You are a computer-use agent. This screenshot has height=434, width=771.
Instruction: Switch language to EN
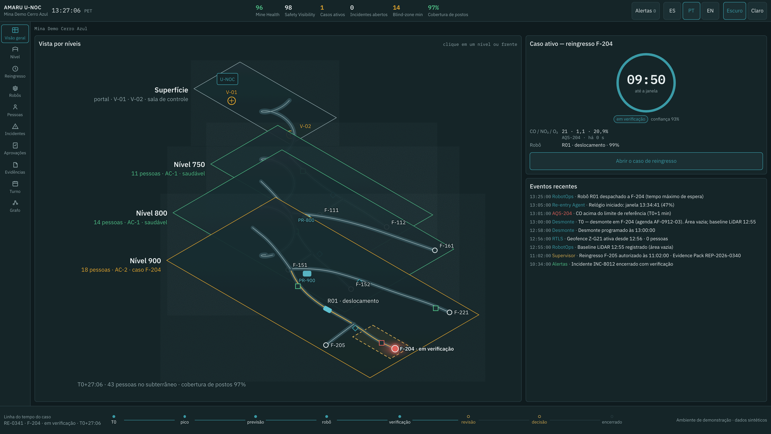710,11
